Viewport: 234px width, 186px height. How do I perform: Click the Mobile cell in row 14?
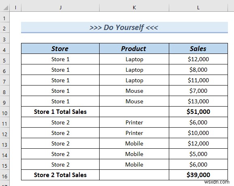tap(134, 154)
